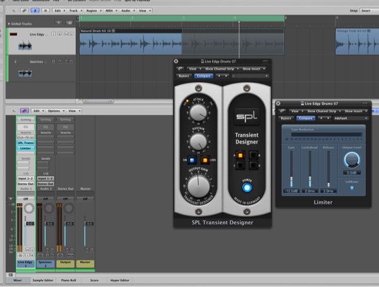Click the purple link icon in mixer toolbar
Viewport: 379px width, 287px height.
click(x=25, y=111)
